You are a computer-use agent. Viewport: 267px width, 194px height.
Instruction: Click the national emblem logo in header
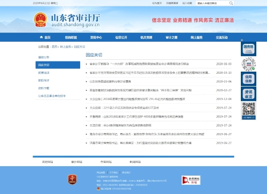tap(41, 20)
